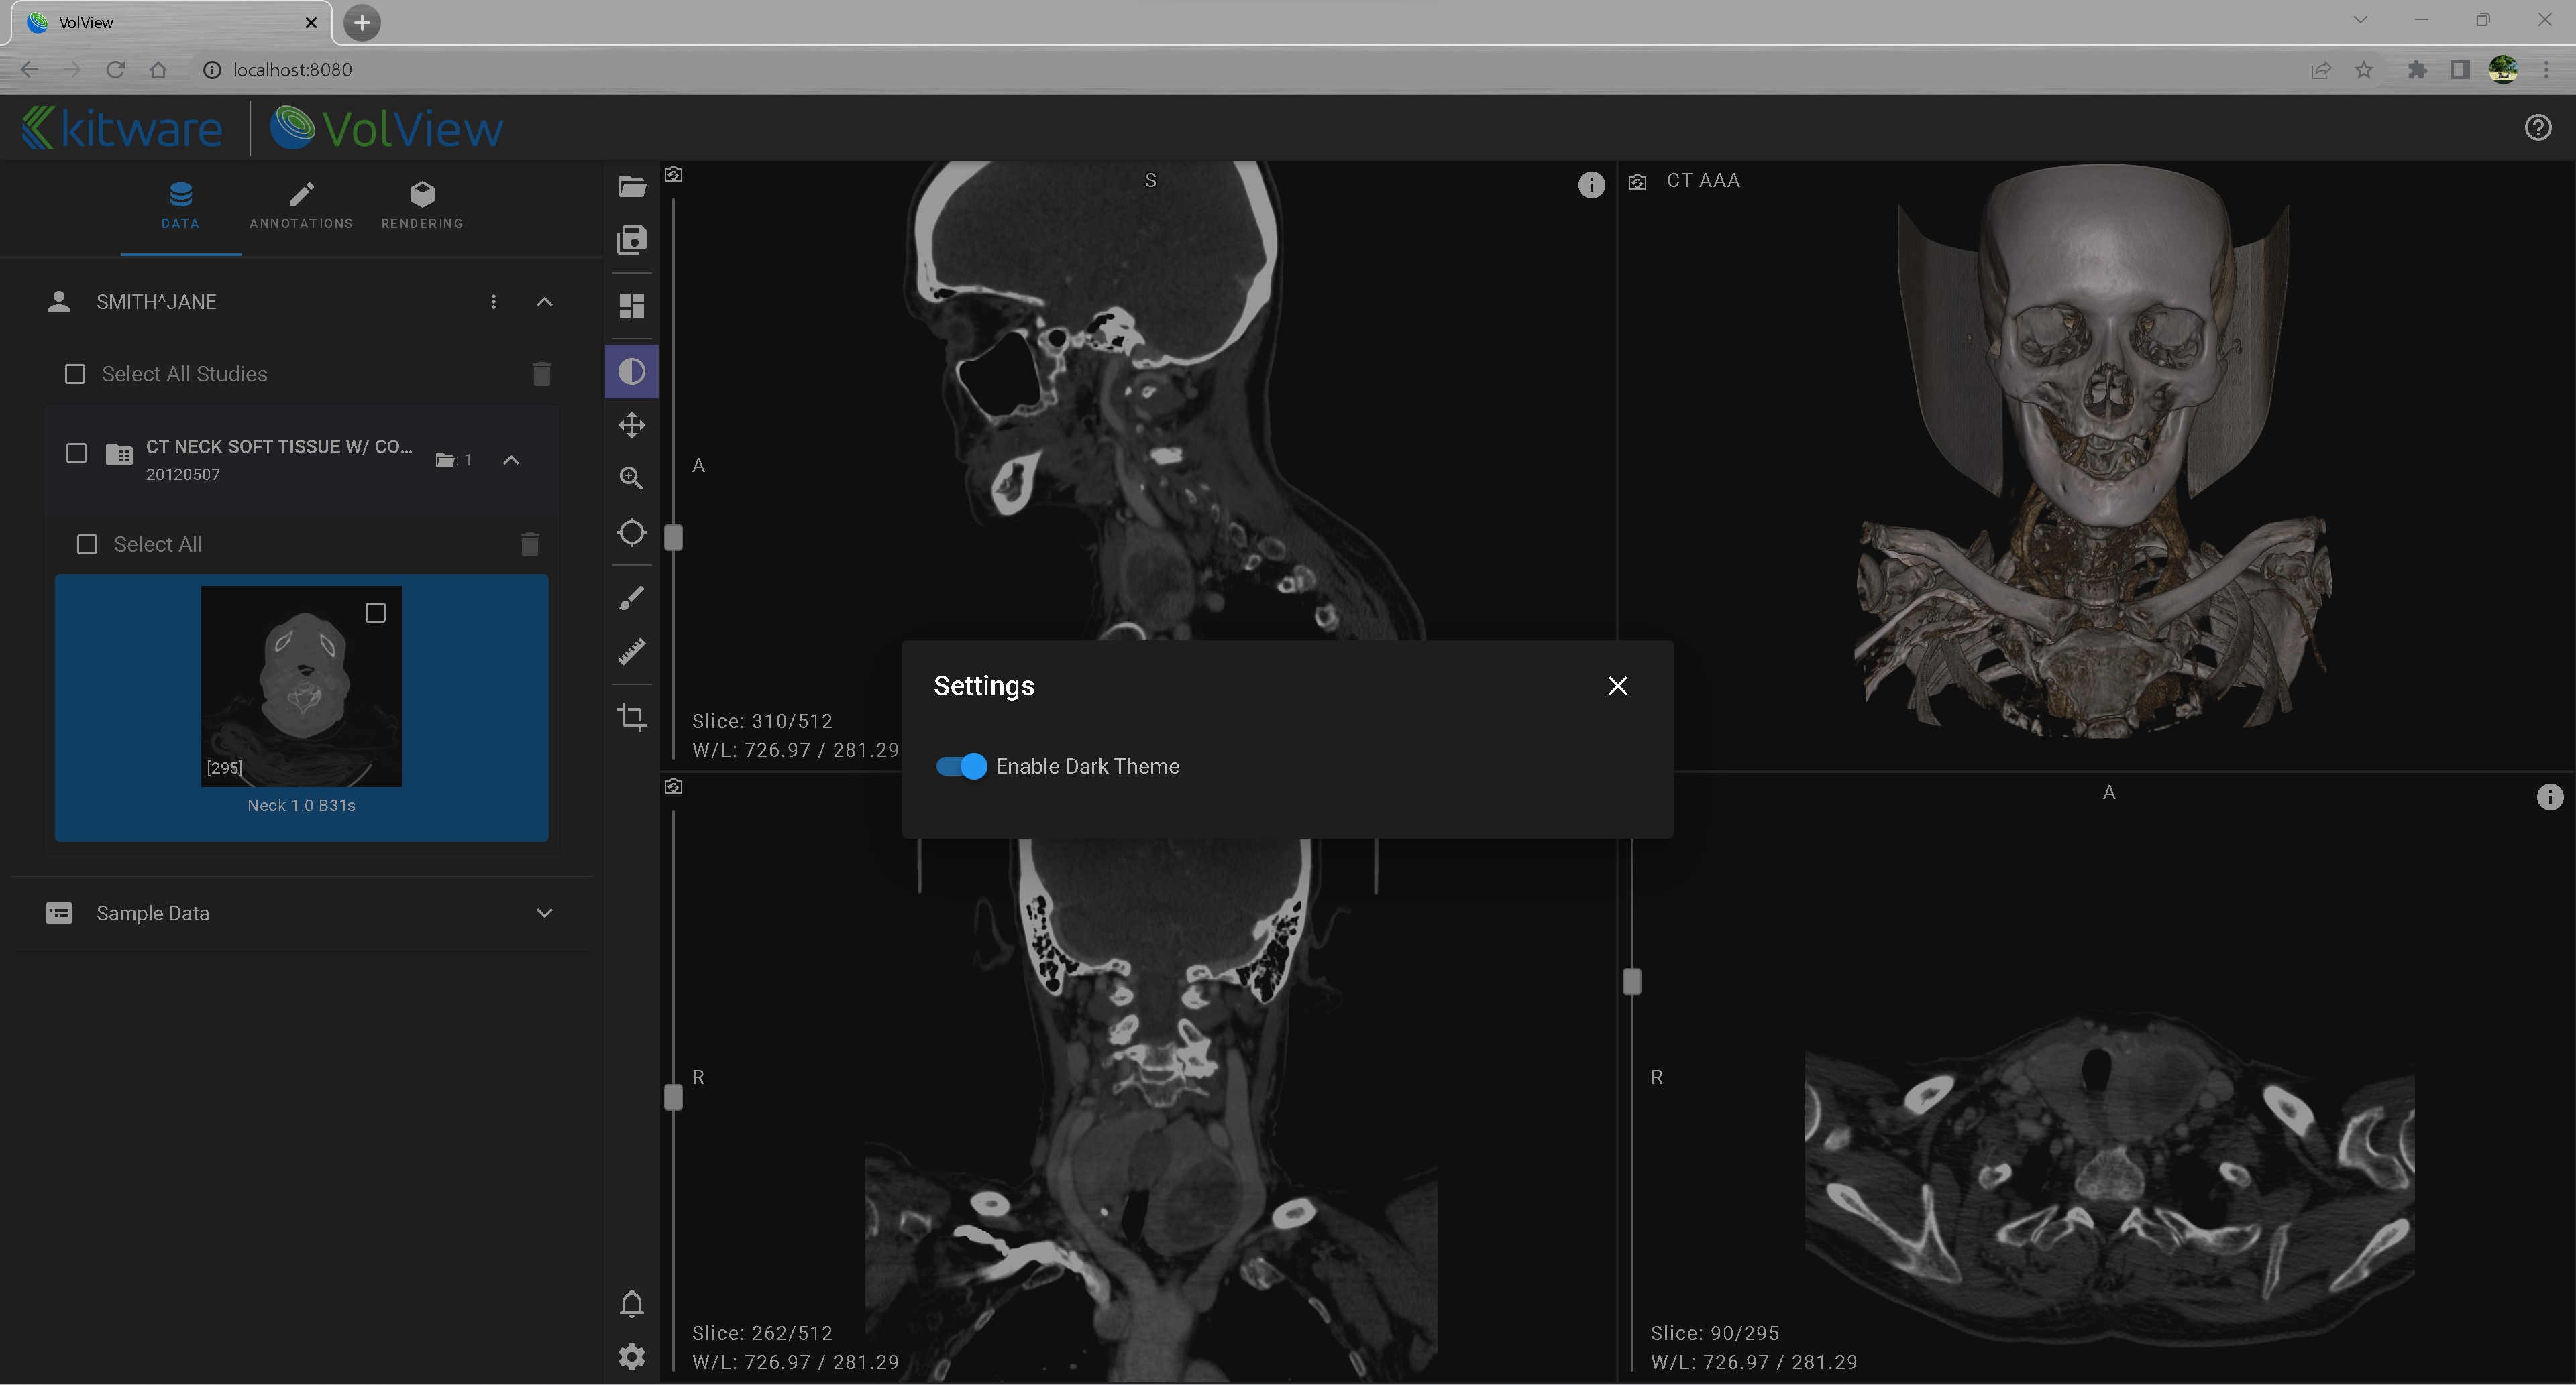Image resolution: width=2576 pixels, height=1385 pixels.
Task: Expand Sample Data section
Action: coord(544,913)
